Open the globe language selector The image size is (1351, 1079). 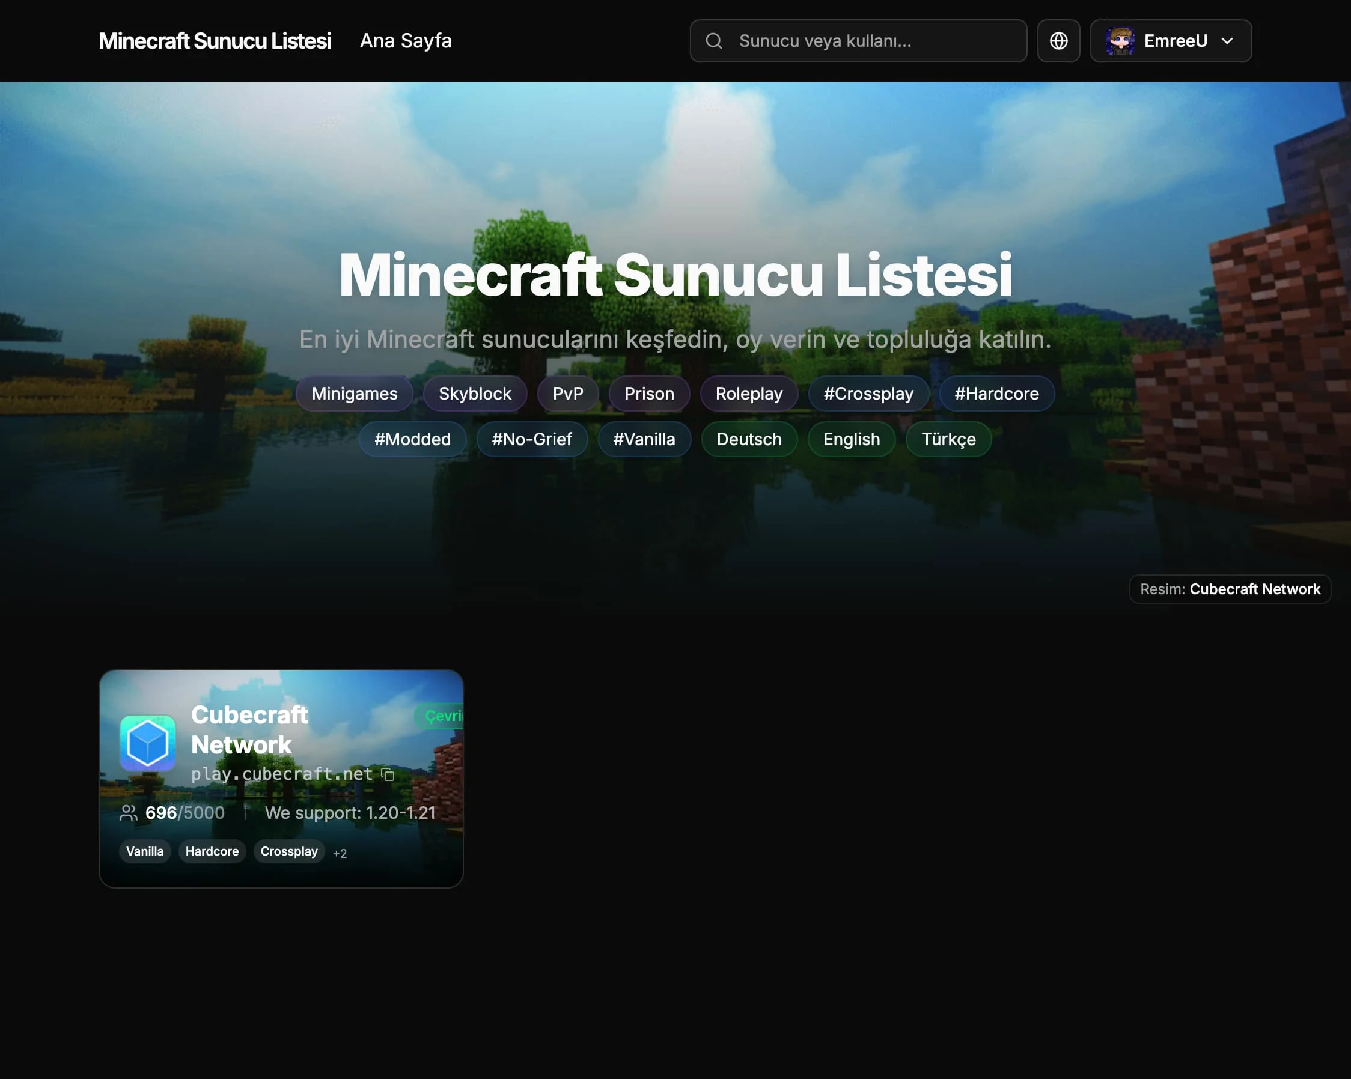[1058, 41]
